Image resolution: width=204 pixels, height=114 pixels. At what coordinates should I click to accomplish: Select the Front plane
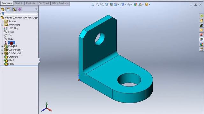(x=9, y=32)
